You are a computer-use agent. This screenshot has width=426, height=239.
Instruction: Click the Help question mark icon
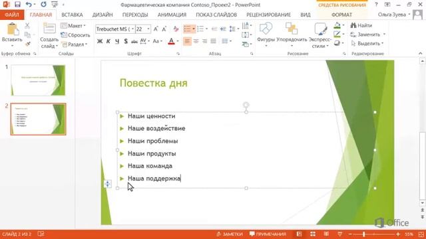(376, 5)
